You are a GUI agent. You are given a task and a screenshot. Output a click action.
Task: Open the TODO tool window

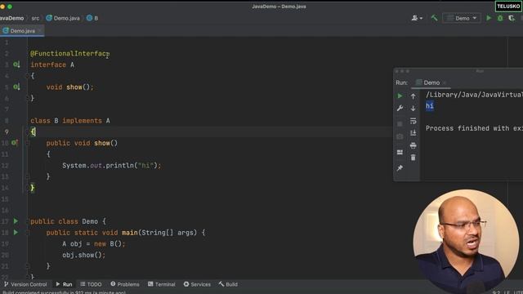click(x=91, y=284)
